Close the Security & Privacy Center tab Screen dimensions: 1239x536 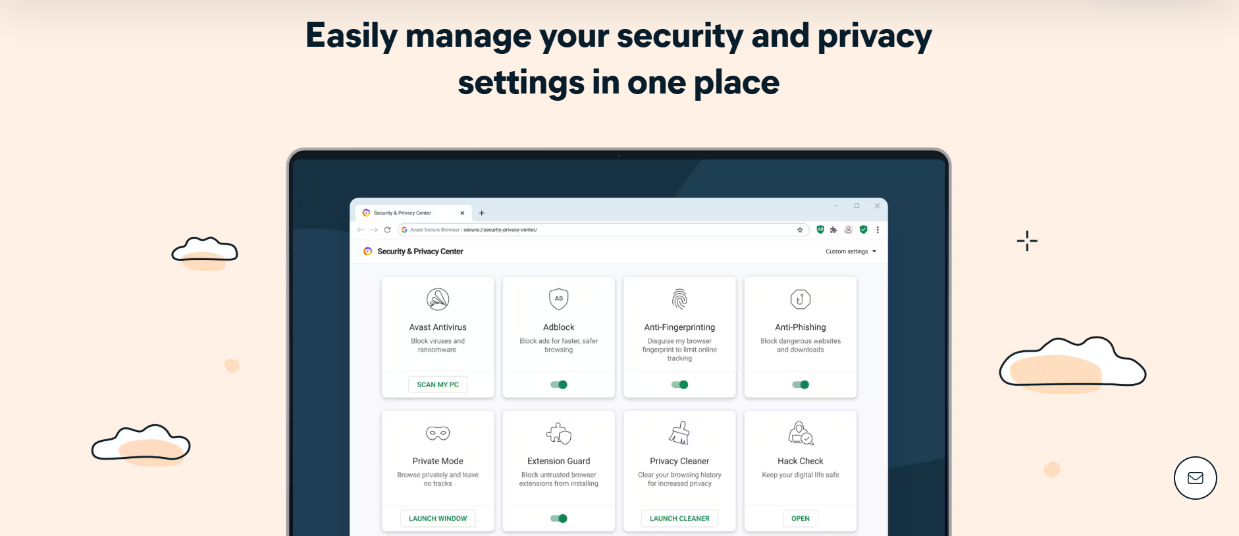(x=462, y=213)
